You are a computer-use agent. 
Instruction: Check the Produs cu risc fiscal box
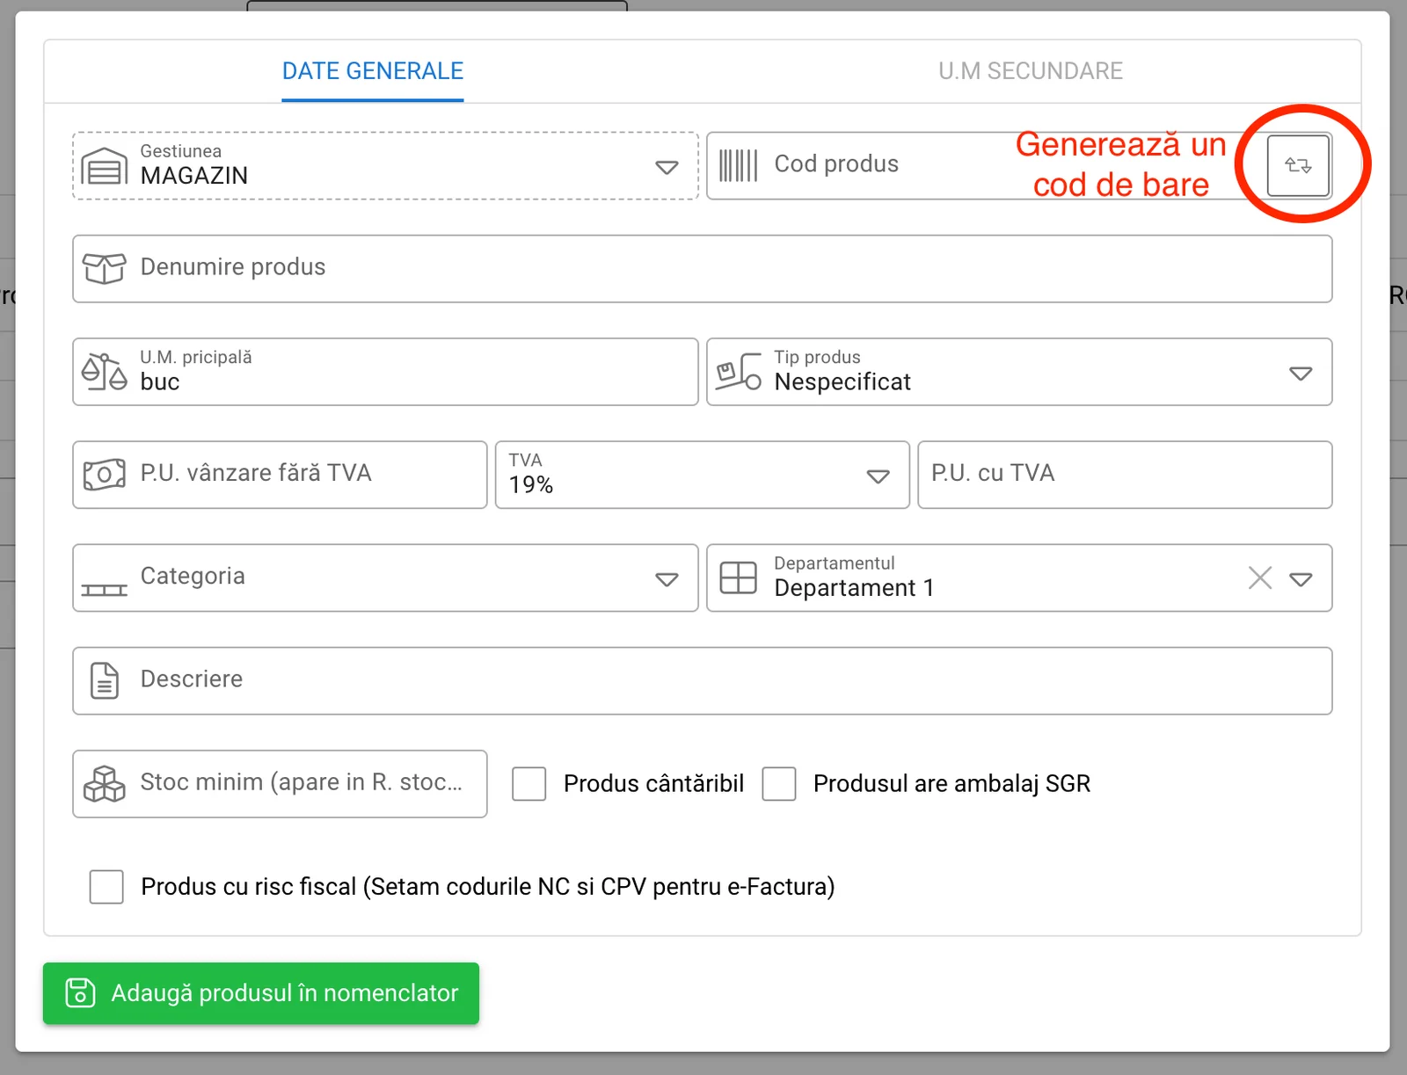click(x=106, y=887)
